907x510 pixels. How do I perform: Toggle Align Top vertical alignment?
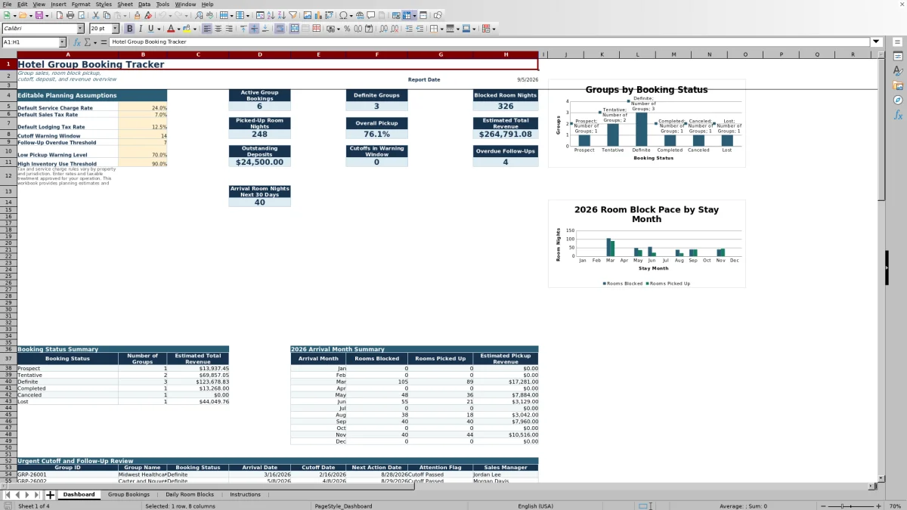[x=243, y=29]
